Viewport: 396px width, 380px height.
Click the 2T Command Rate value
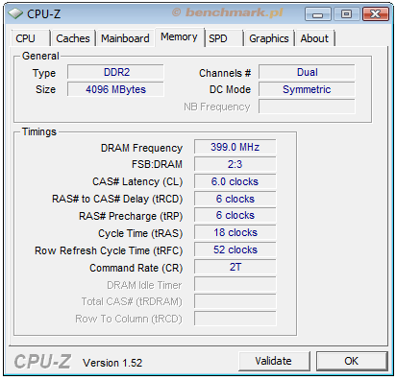[x=235, y=267]
